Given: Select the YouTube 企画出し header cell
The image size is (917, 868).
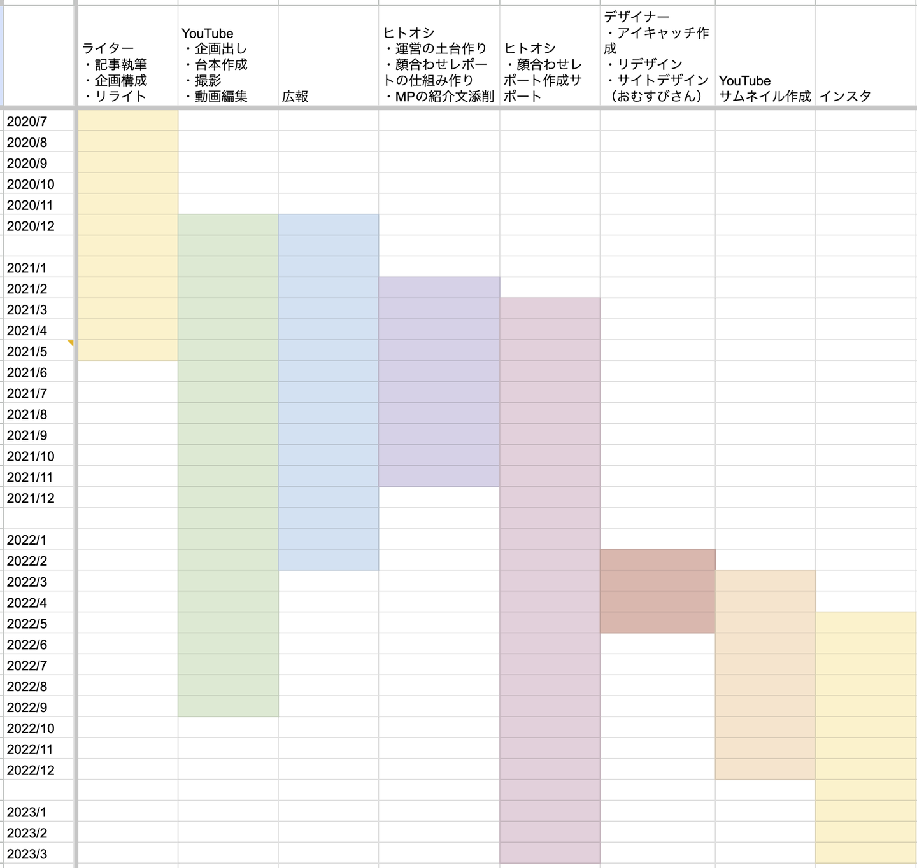Looking at the screenshot, I should (x=228, y=56).
